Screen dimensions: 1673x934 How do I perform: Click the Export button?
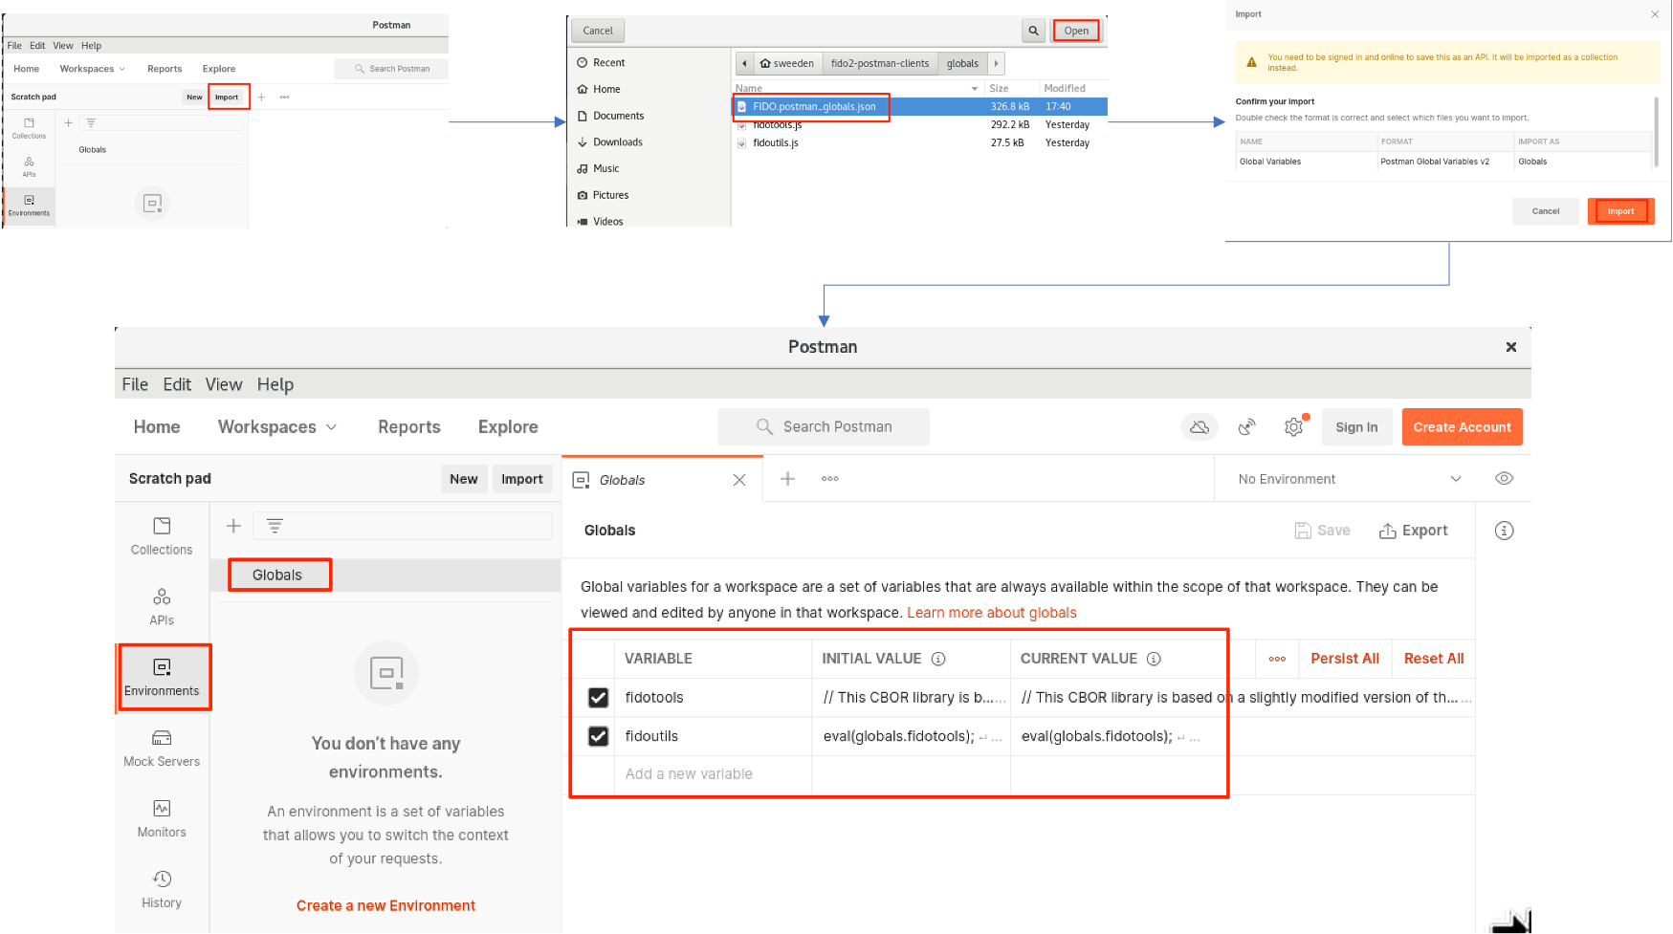pos(1413,531)
